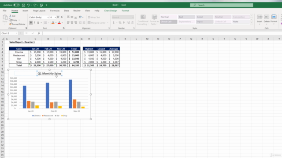Click the Select All corner triangle
Screen dimensions: 282x158
(x=3, y=39)
